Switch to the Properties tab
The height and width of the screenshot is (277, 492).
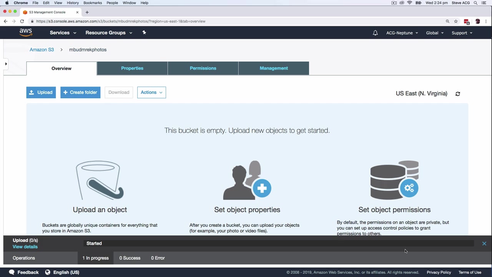click(x=132, y=68)
